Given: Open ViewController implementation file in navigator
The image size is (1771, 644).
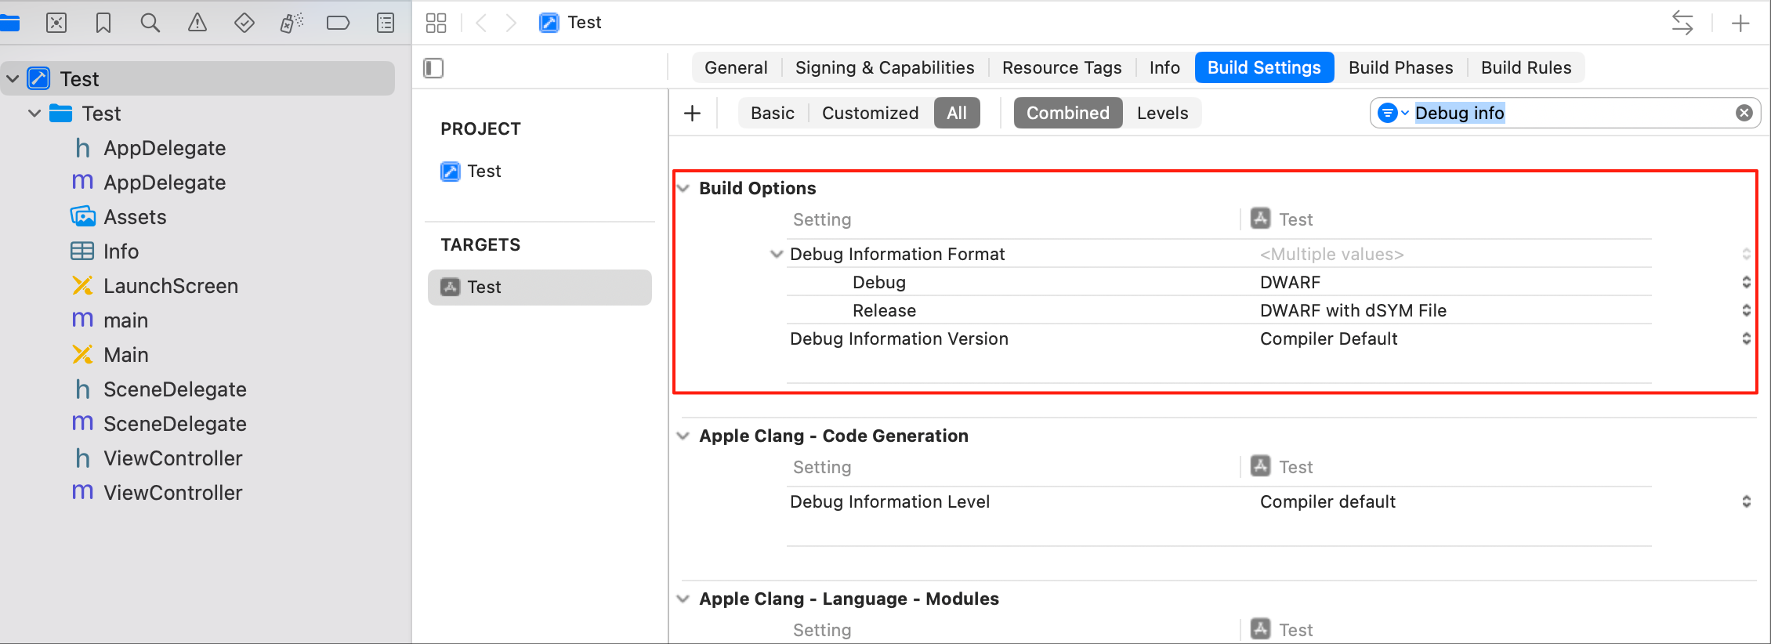Looking at the screenshot, I should [x=173, y=493].
